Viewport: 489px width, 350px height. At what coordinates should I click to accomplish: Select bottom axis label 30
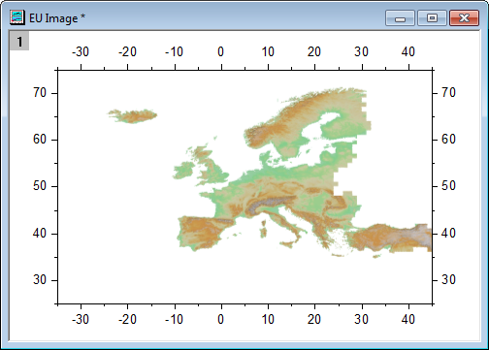tap(361, 319)
